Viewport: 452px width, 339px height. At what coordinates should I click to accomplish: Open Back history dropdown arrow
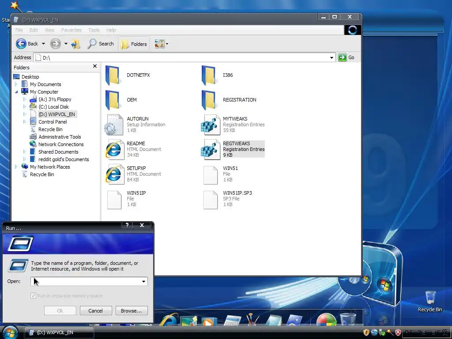click(44, 44)
